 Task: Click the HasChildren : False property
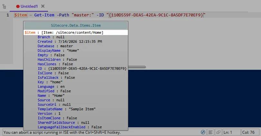click(57, 59)
